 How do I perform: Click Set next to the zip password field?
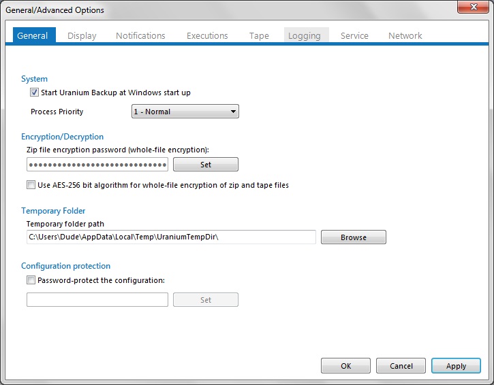coord(206,165)
